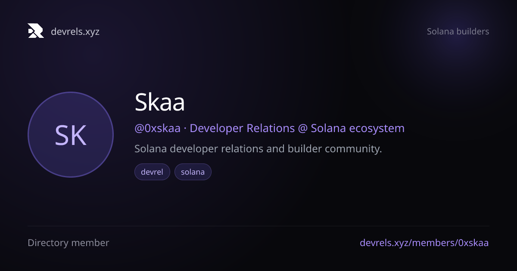
Task: Click the @ symbol before Solana ecosystem
Action: click(x=303, y=128)
